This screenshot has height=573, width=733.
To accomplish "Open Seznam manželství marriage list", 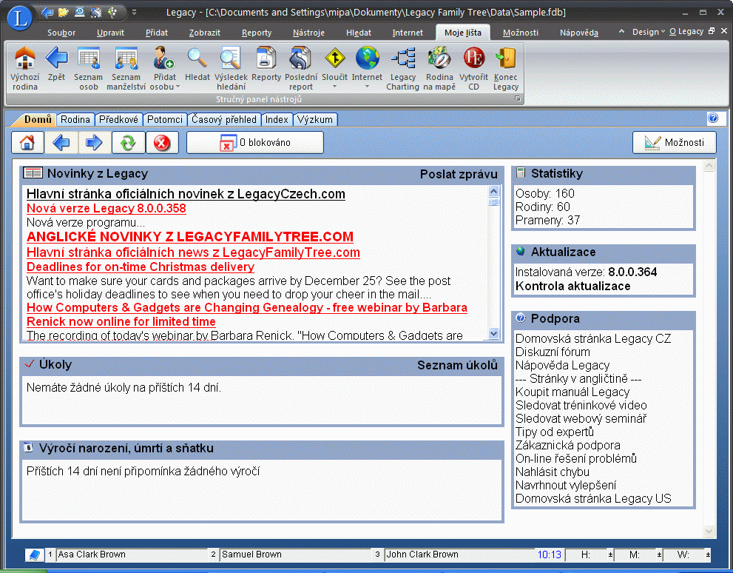I will click(x=126, y=68).
